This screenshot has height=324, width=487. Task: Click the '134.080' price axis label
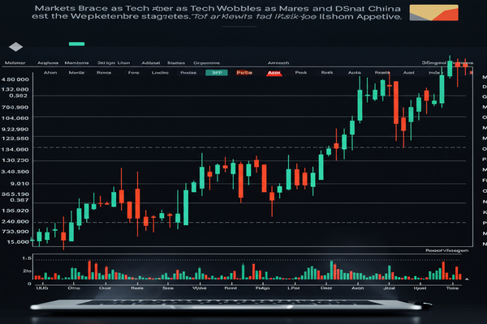[x=15, y=149]
